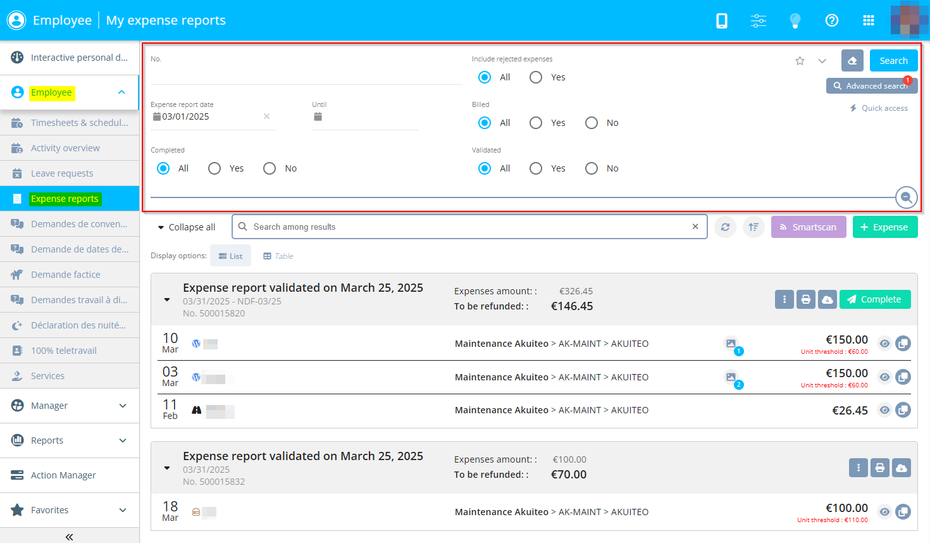The height and width of the screenshot is (543, 930).
Task: Click the Search among results field
Action: click(468, 227)
